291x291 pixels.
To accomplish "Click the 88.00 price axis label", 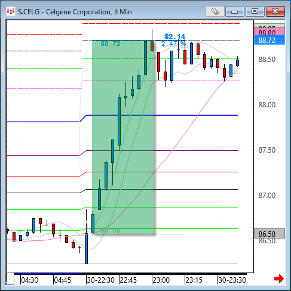I will click(x=267, y=105).
